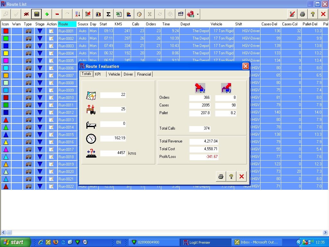Click the Excel export toolbar icon
The image size is (329, 247).
coord(119,14)
